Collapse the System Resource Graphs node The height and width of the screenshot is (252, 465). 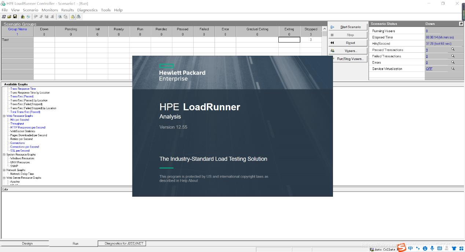[x=4, y=155]
